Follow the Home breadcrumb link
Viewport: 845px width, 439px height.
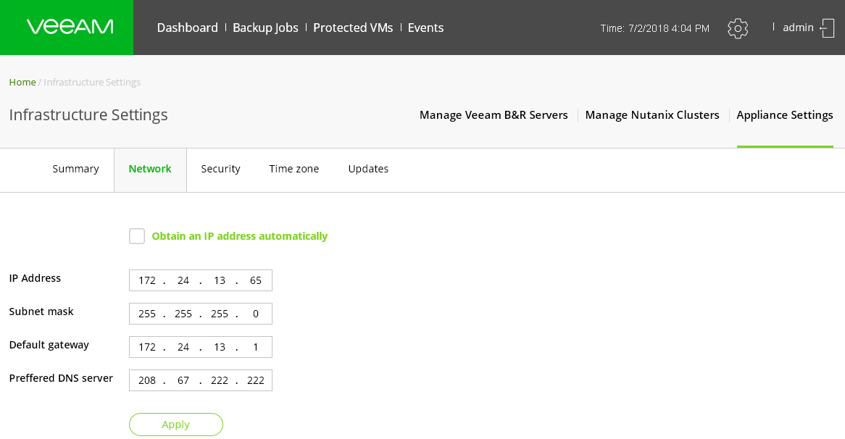22,82
